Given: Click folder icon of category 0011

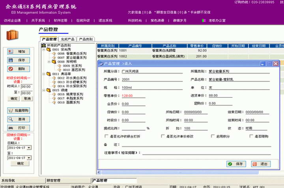Looking at the screenshot, I should coord(49,74).
